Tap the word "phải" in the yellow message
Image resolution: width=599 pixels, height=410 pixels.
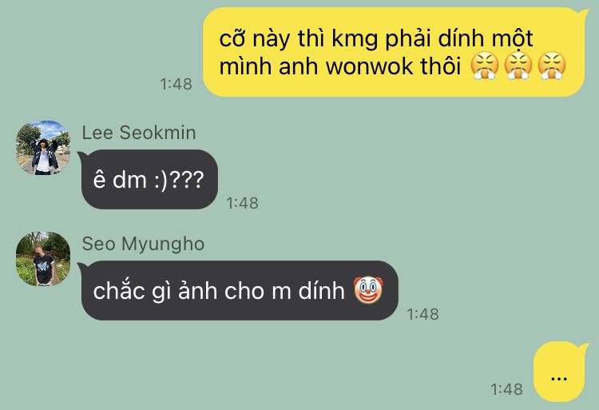coord(408,39)
